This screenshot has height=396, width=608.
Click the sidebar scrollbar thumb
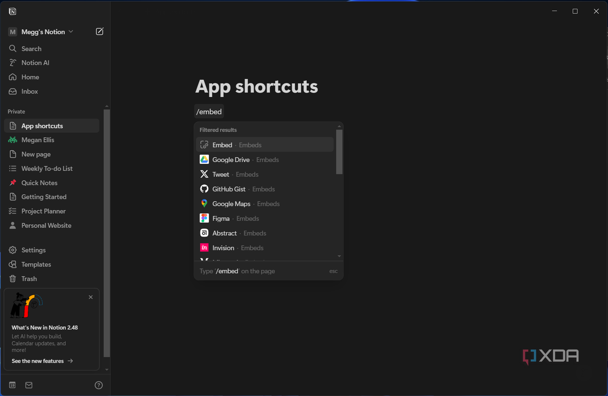[x=107, y=233]
